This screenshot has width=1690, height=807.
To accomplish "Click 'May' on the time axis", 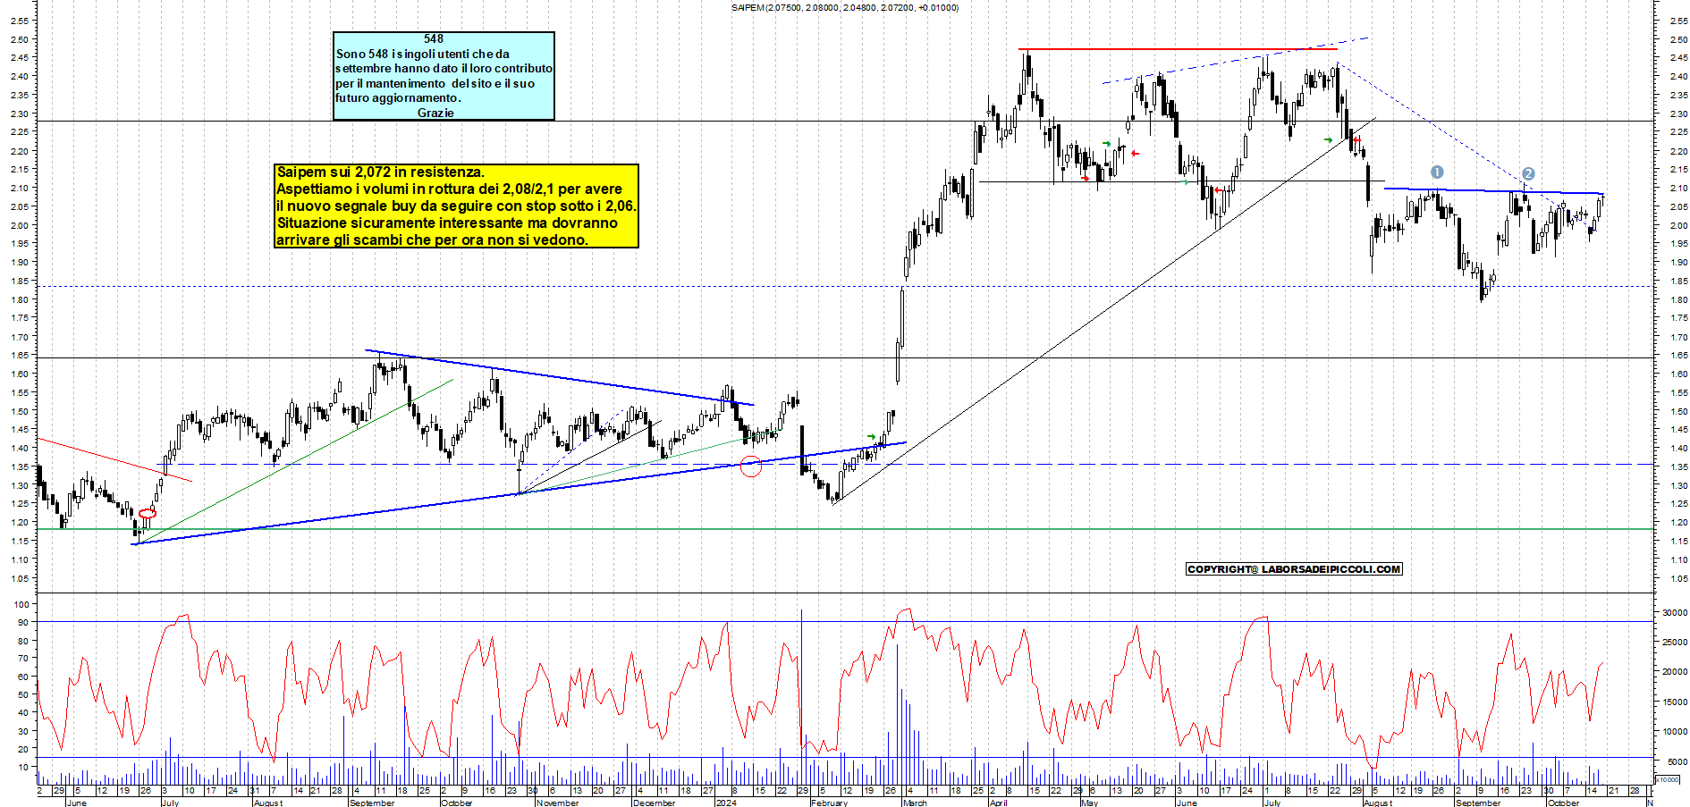I will [x=1089, y=803].
